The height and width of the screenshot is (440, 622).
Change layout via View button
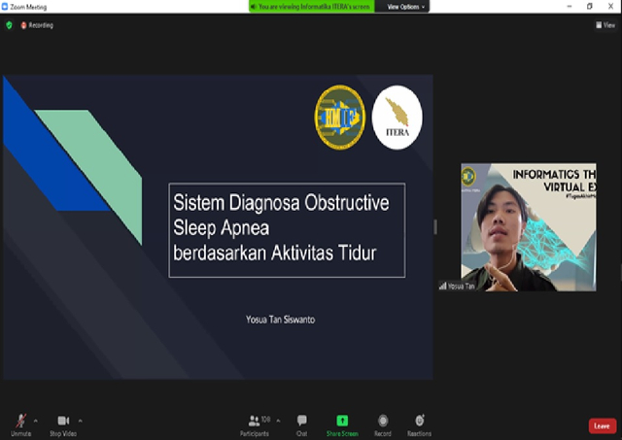[605, 25]
